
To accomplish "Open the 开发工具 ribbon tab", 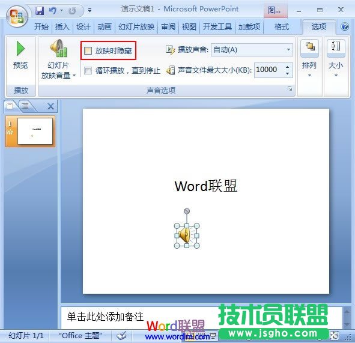I will click(217, 27).
